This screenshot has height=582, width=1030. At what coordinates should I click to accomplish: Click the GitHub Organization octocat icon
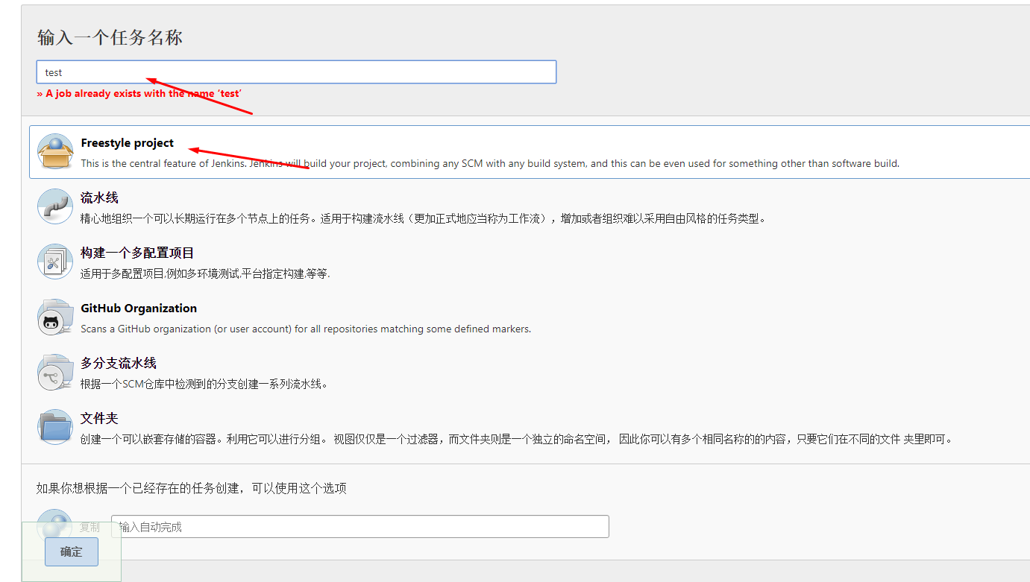coord(55,317)
